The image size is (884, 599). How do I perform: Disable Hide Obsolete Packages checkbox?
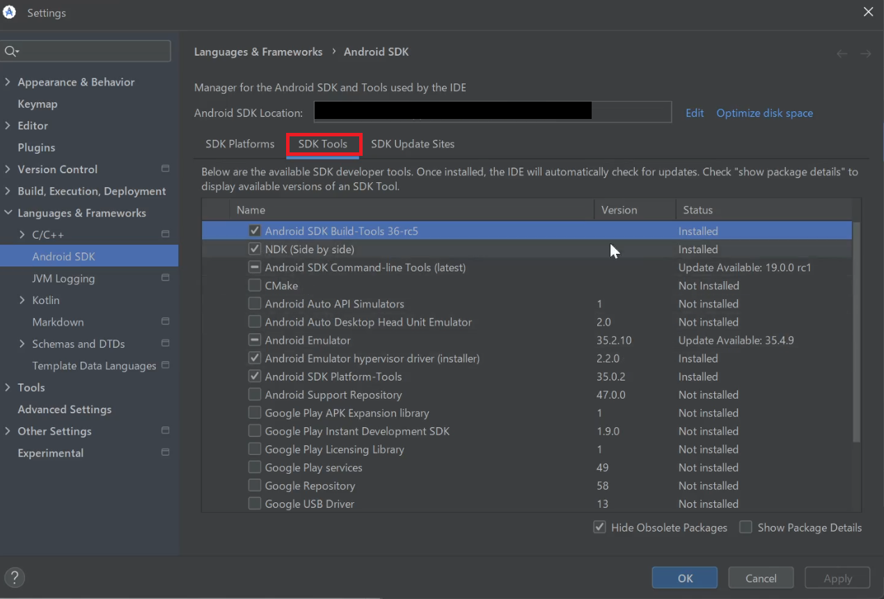(x=599, y=527)
